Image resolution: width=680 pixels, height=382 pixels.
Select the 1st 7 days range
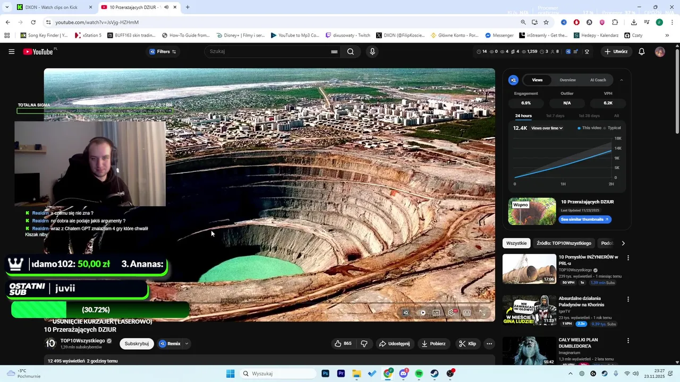pyautogui.click(x=555, y=116)
